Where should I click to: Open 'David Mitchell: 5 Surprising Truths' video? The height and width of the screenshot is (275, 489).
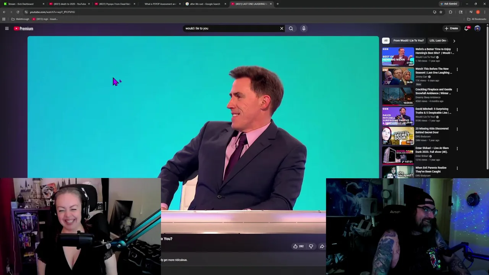tap(434, 111)
